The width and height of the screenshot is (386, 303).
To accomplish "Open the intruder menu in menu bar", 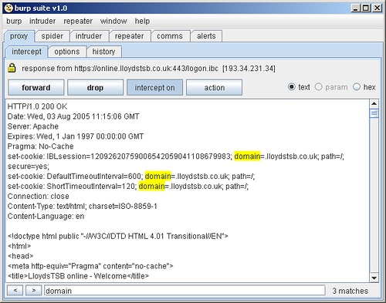I will point(42,21).
